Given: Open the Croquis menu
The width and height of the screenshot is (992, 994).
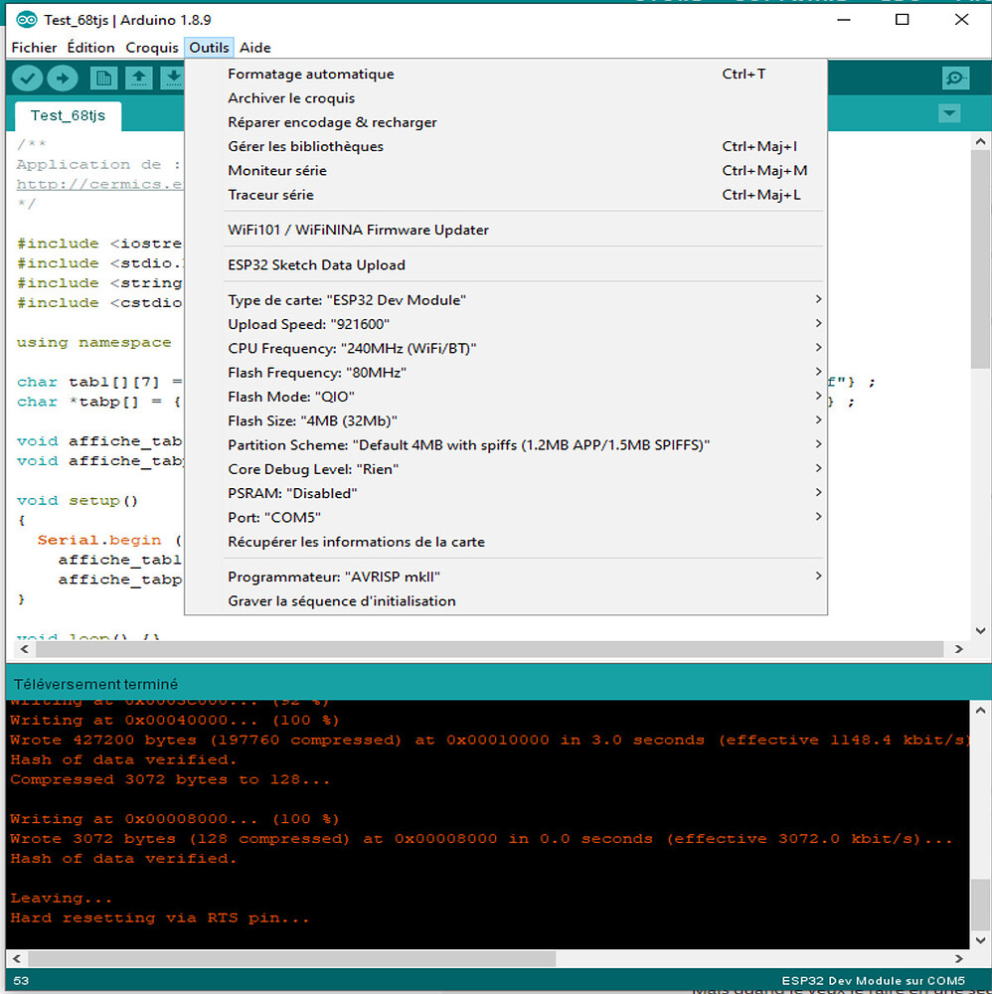Looking at the screenshot, I should point(151,47).
